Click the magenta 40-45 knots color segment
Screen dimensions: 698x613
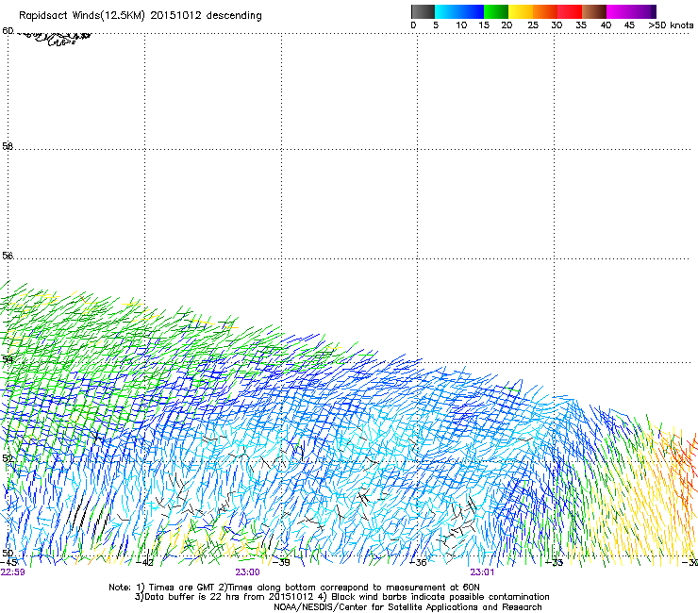[619, 11]
